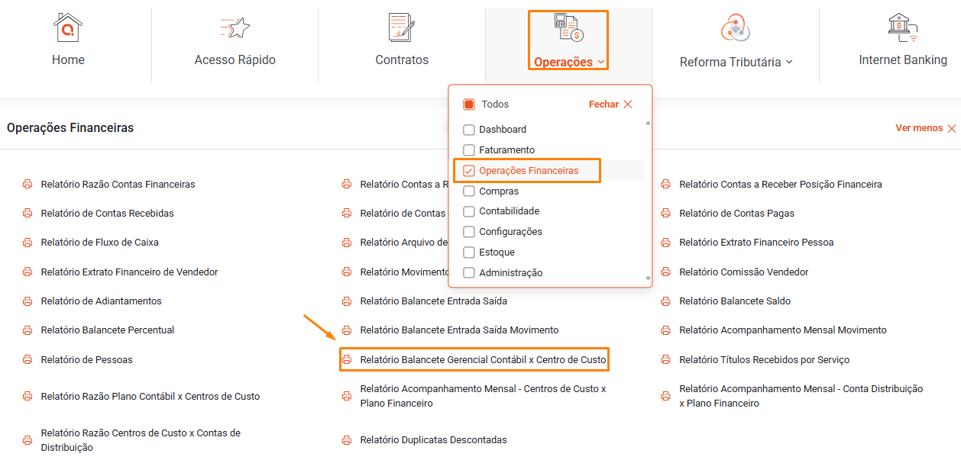This screenshot has width=961, height=460.
Task: Click the filter list scrollbar down arrow
Action: click(649, 279)
